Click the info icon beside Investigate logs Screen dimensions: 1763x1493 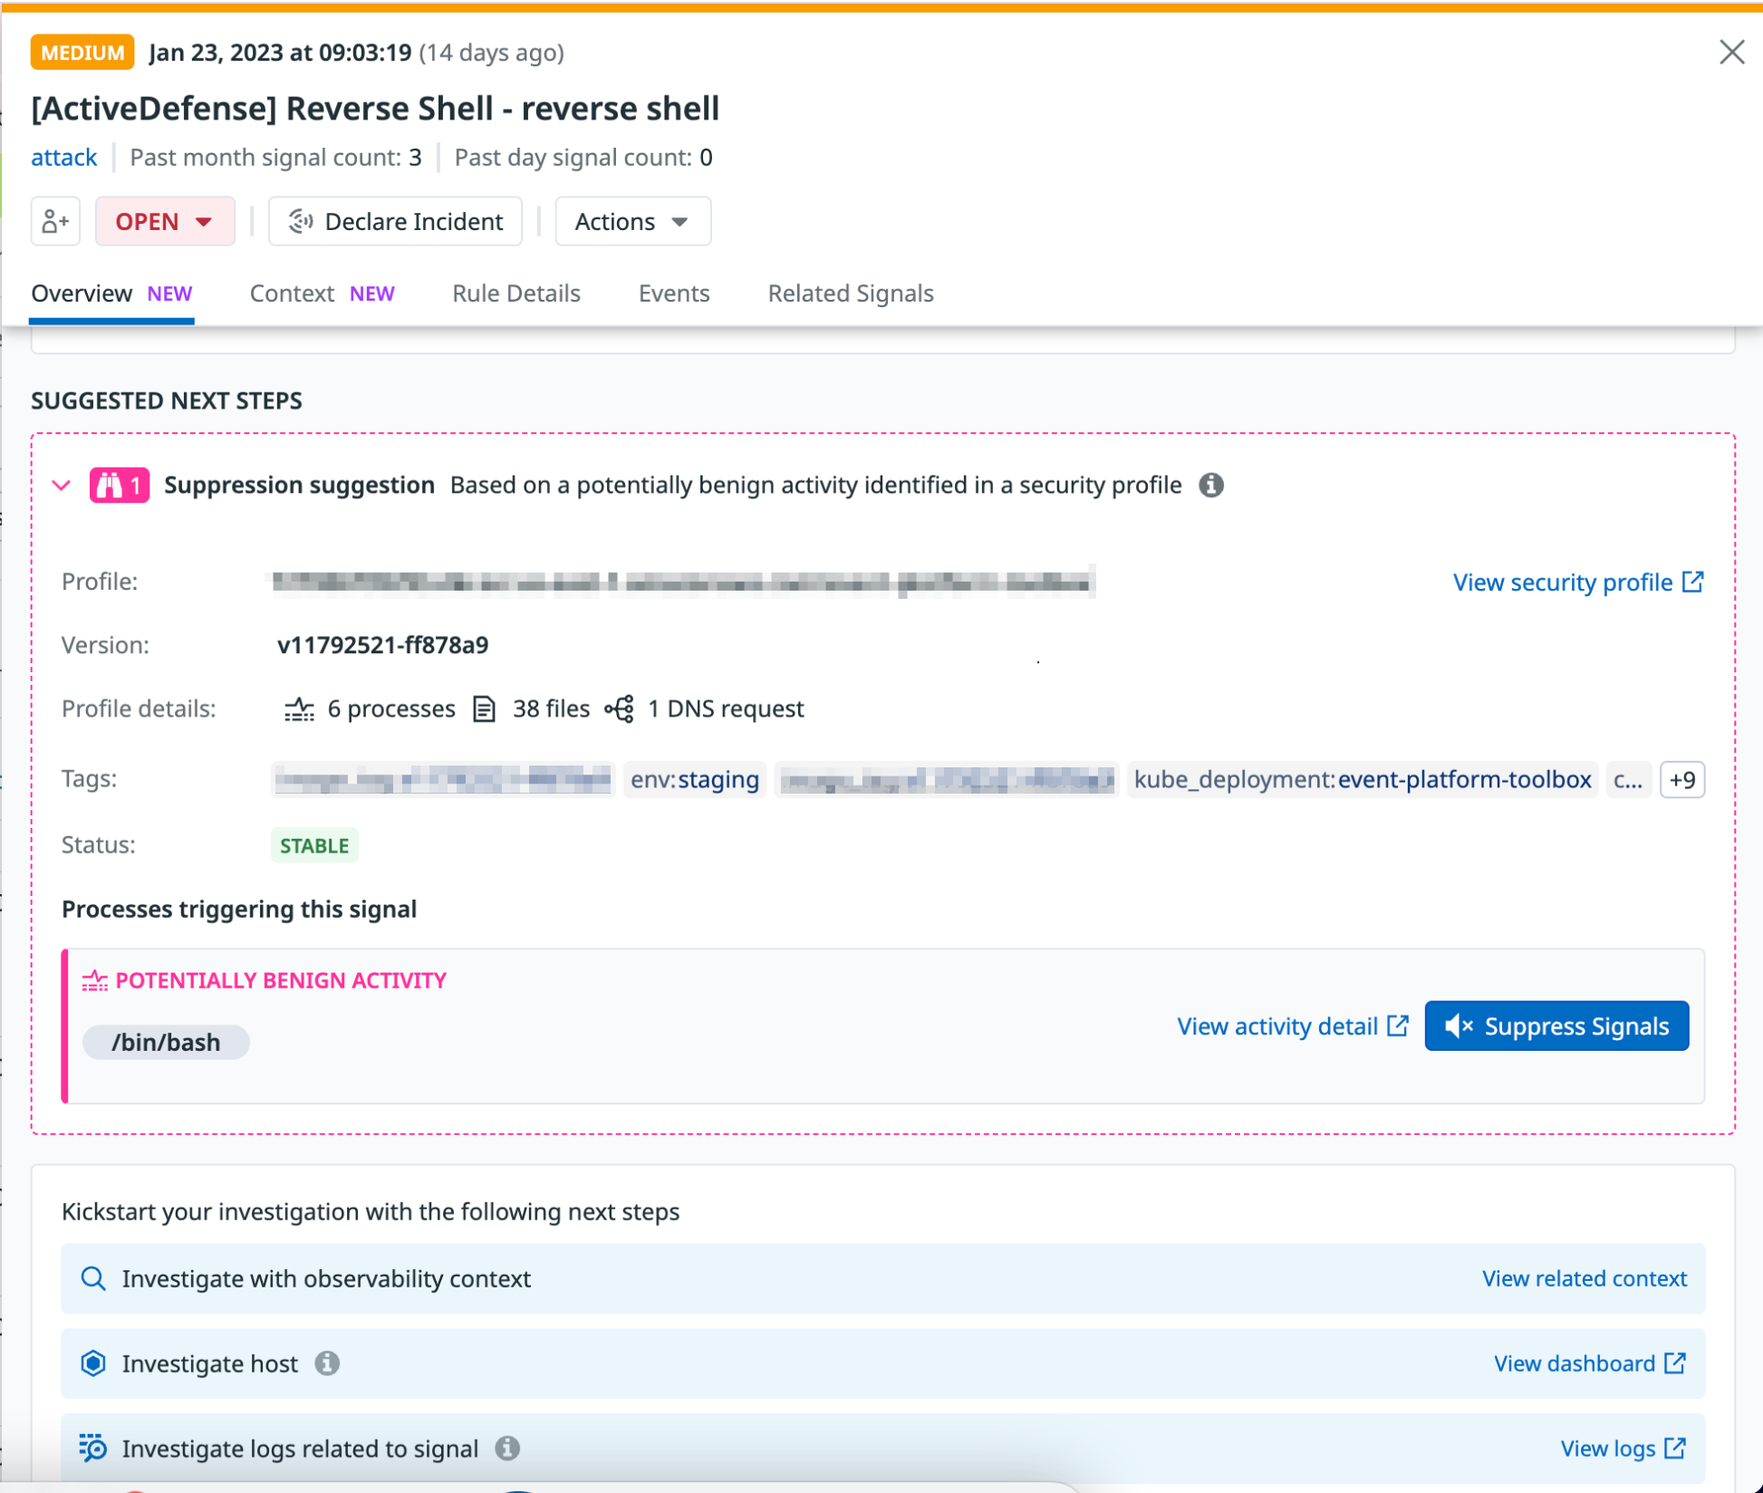click(507, 1449)
